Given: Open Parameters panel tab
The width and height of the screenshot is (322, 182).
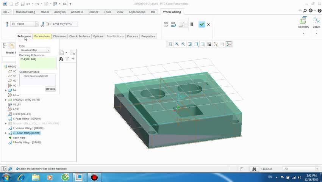Looking at the screenshot, I should [42, 36].
